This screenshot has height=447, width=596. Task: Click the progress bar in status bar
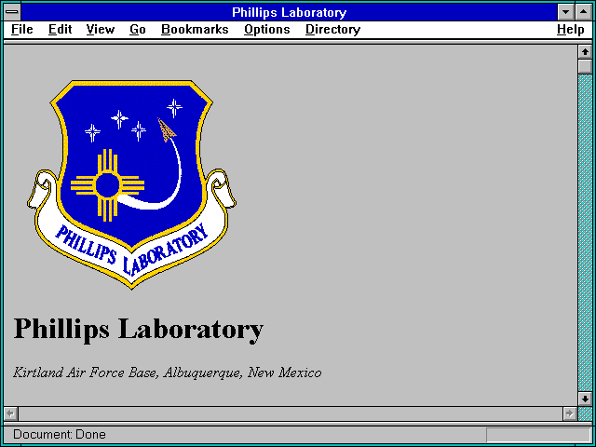tap(538, 435)
